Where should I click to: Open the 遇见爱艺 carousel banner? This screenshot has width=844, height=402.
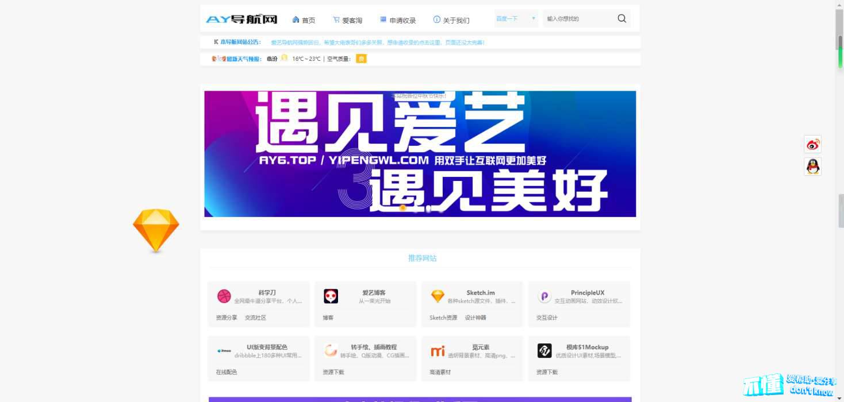420,154
